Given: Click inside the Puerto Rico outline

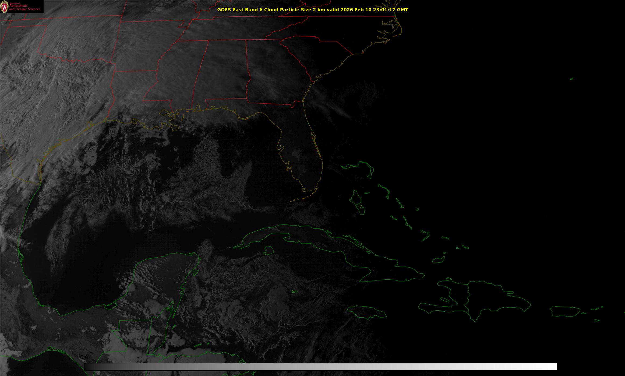Looking at the screenshot, I should 566,311.
